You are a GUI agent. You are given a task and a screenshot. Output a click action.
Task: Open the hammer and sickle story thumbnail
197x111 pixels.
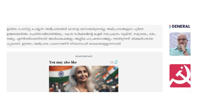(180, 76)
